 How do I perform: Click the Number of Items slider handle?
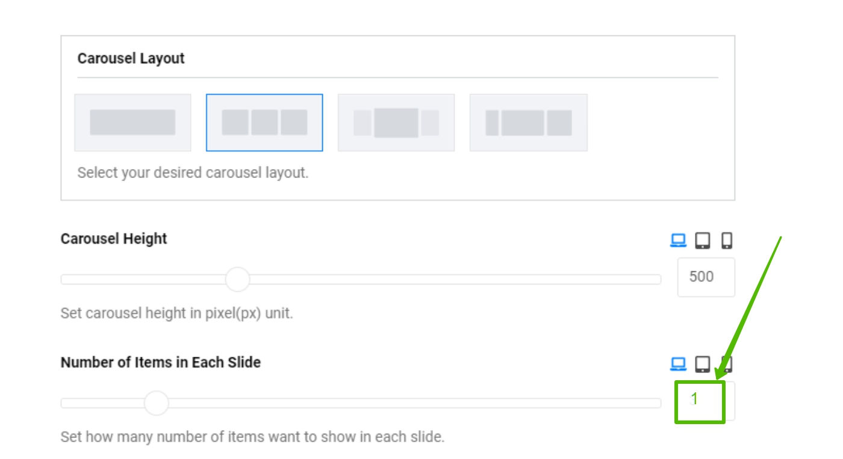click(157, 403)
